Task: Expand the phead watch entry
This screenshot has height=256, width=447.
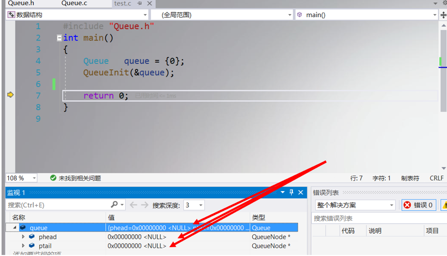Action: (x=23, y=237)
